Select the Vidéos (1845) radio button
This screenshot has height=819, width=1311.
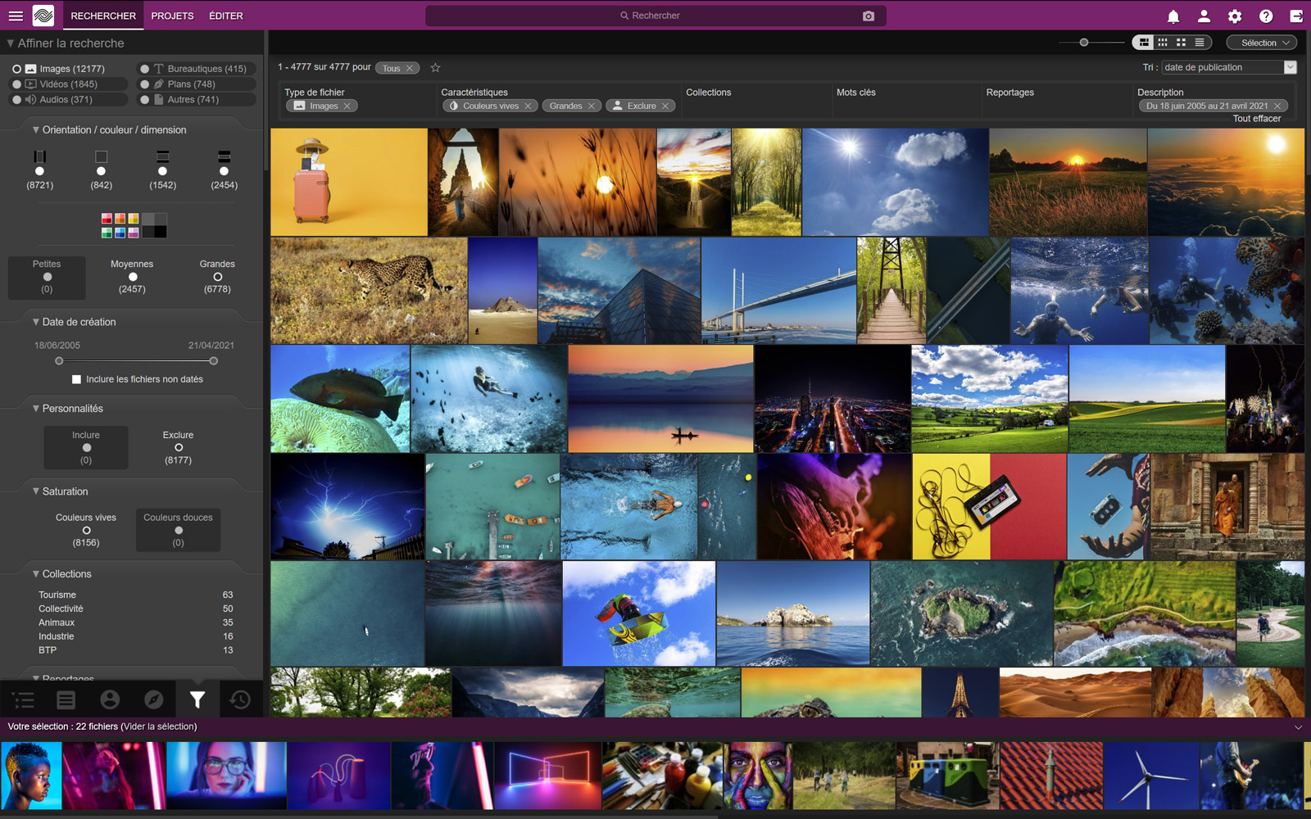pyautogui.click(x=18, y=84)
